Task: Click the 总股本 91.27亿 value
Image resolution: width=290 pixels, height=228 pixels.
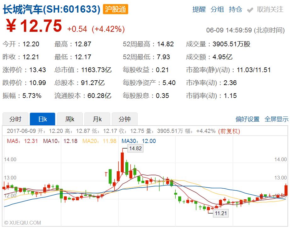Action: (x=93, y=83)
